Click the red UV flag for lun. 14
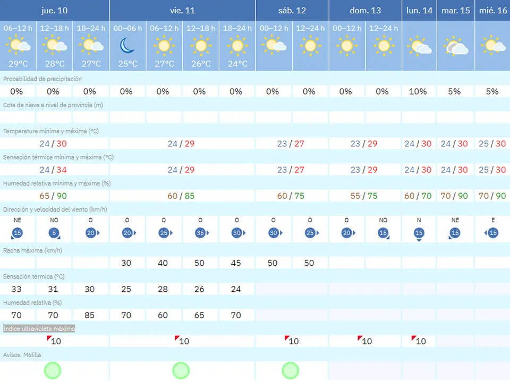Viewport: 510px width, 382px height. (x=413, y=338)
